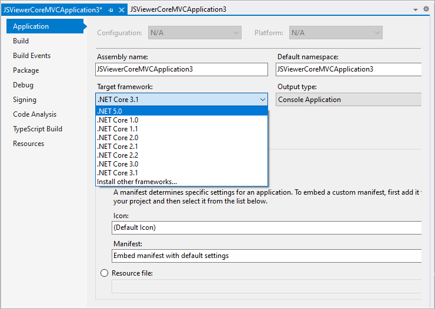Open the Manifest combo box
Viewport: 435px width, 309px height.
(267, 256)
